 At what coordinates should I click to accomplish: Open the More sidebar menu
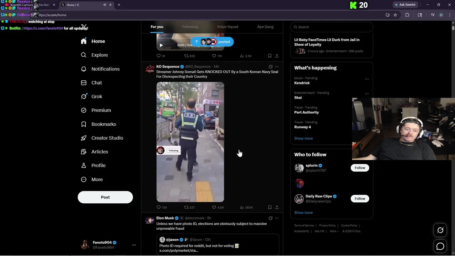[x=92, y=180]
